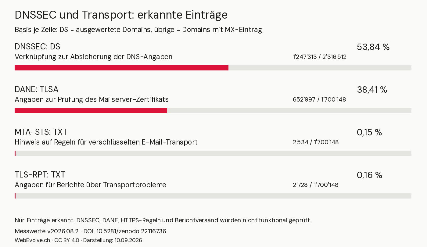Click the red DANE: TLSA progress bar

pyautogui.click(x=91, y=110)
